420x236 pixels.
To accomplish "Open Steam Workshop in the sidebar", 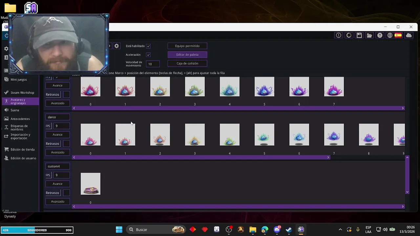I will click(22, 93).
